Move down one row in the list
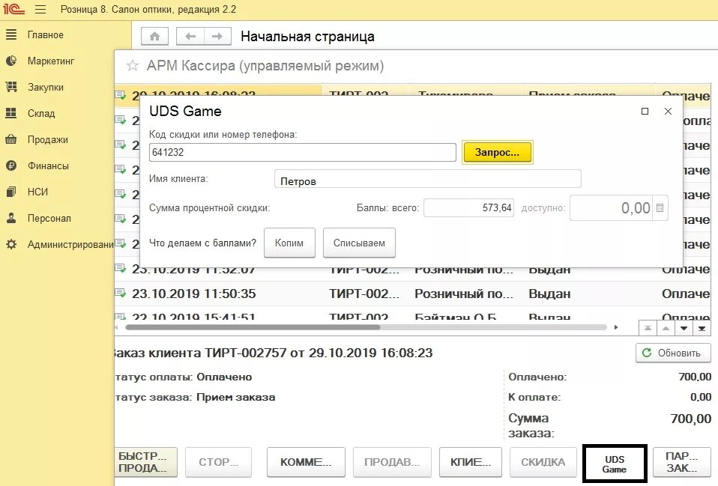 point(684,328)
